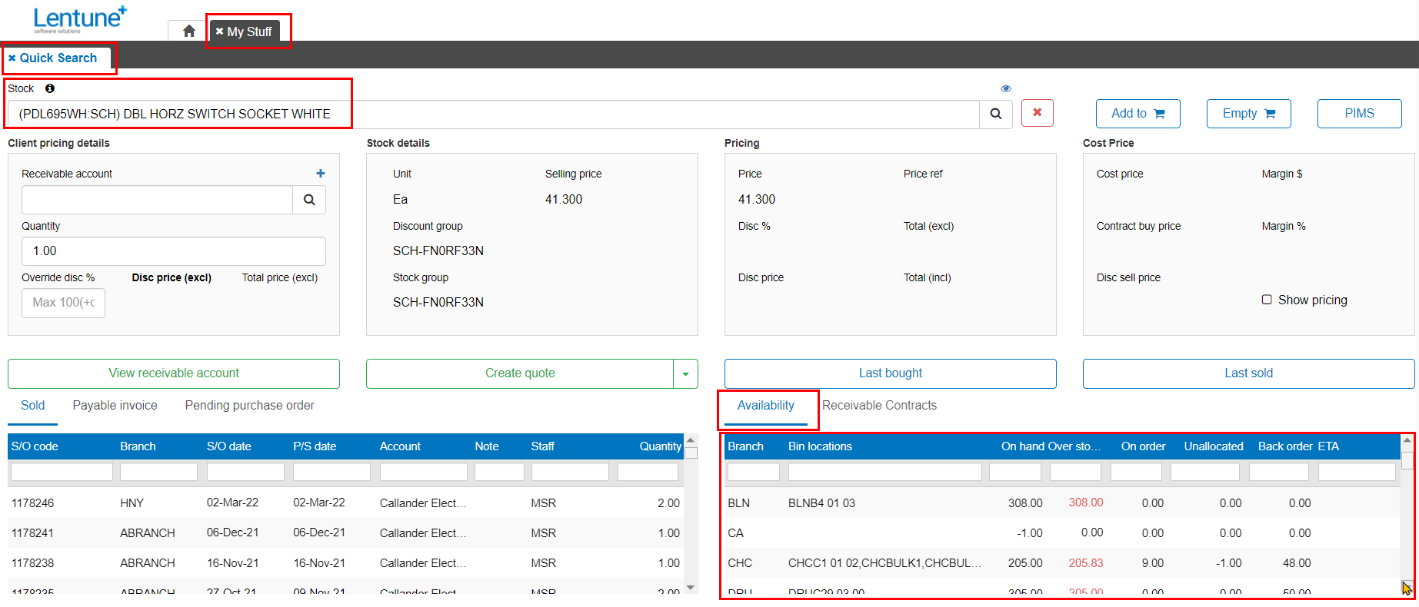Screen dimensions: 1419x607
Task: Click the CA branch cell
Action: pyautogui.click(x=736, y=533)
